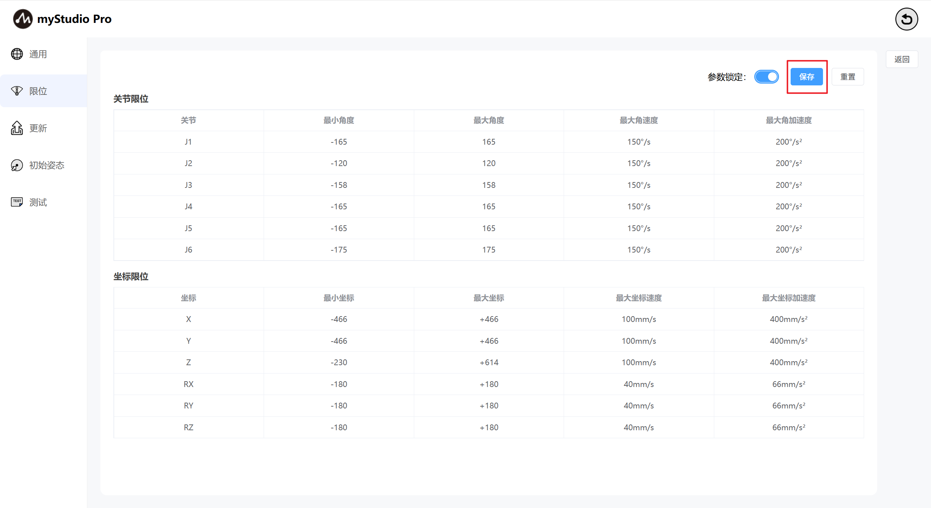Click J6 maximum angle value 175
Screen dimensions: 931x508
pos(488,250)
